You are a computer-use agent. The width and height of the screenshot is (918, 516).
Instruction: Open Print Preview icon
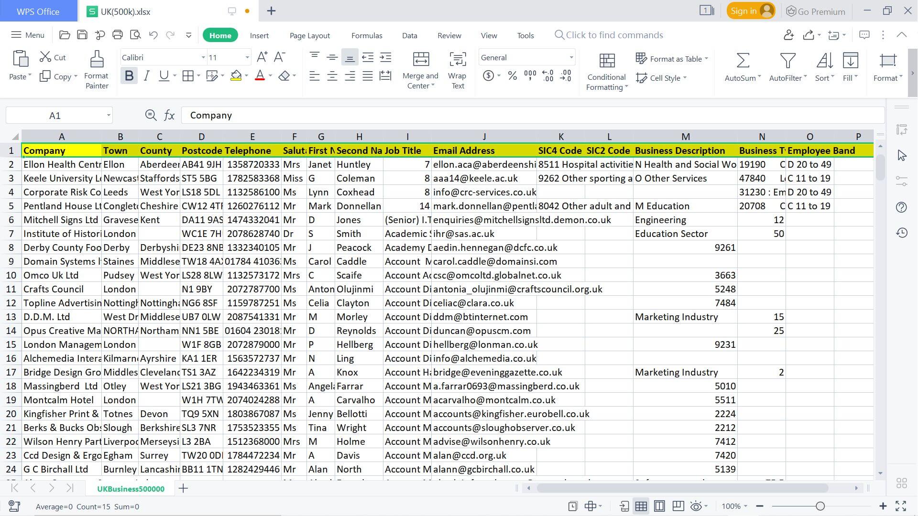pyautogui.click(x=136, y=35)
